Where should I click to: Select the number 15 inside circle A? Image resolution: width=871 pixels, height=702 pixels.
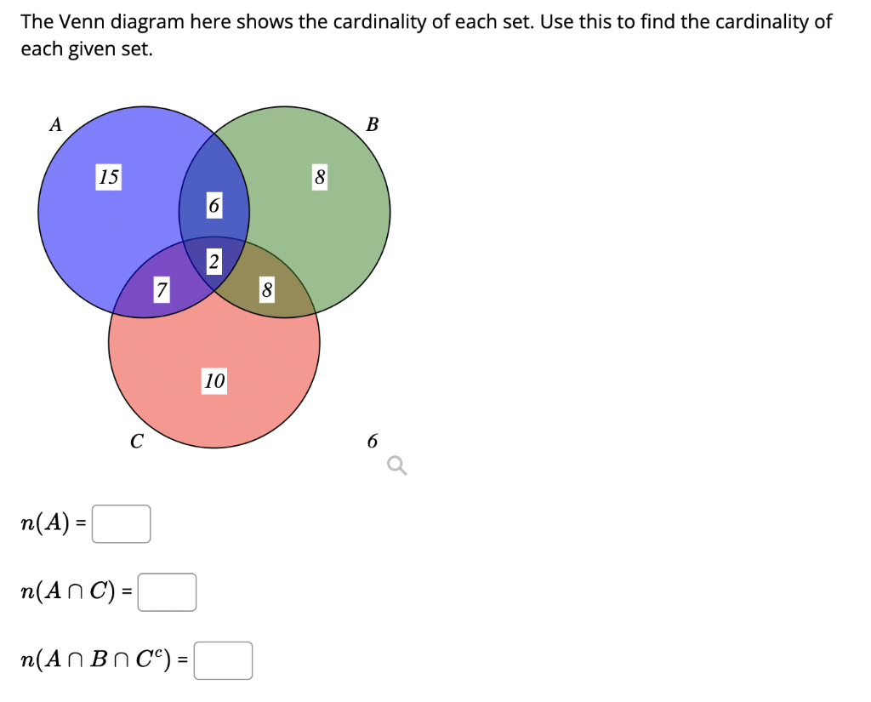point(107,178)
